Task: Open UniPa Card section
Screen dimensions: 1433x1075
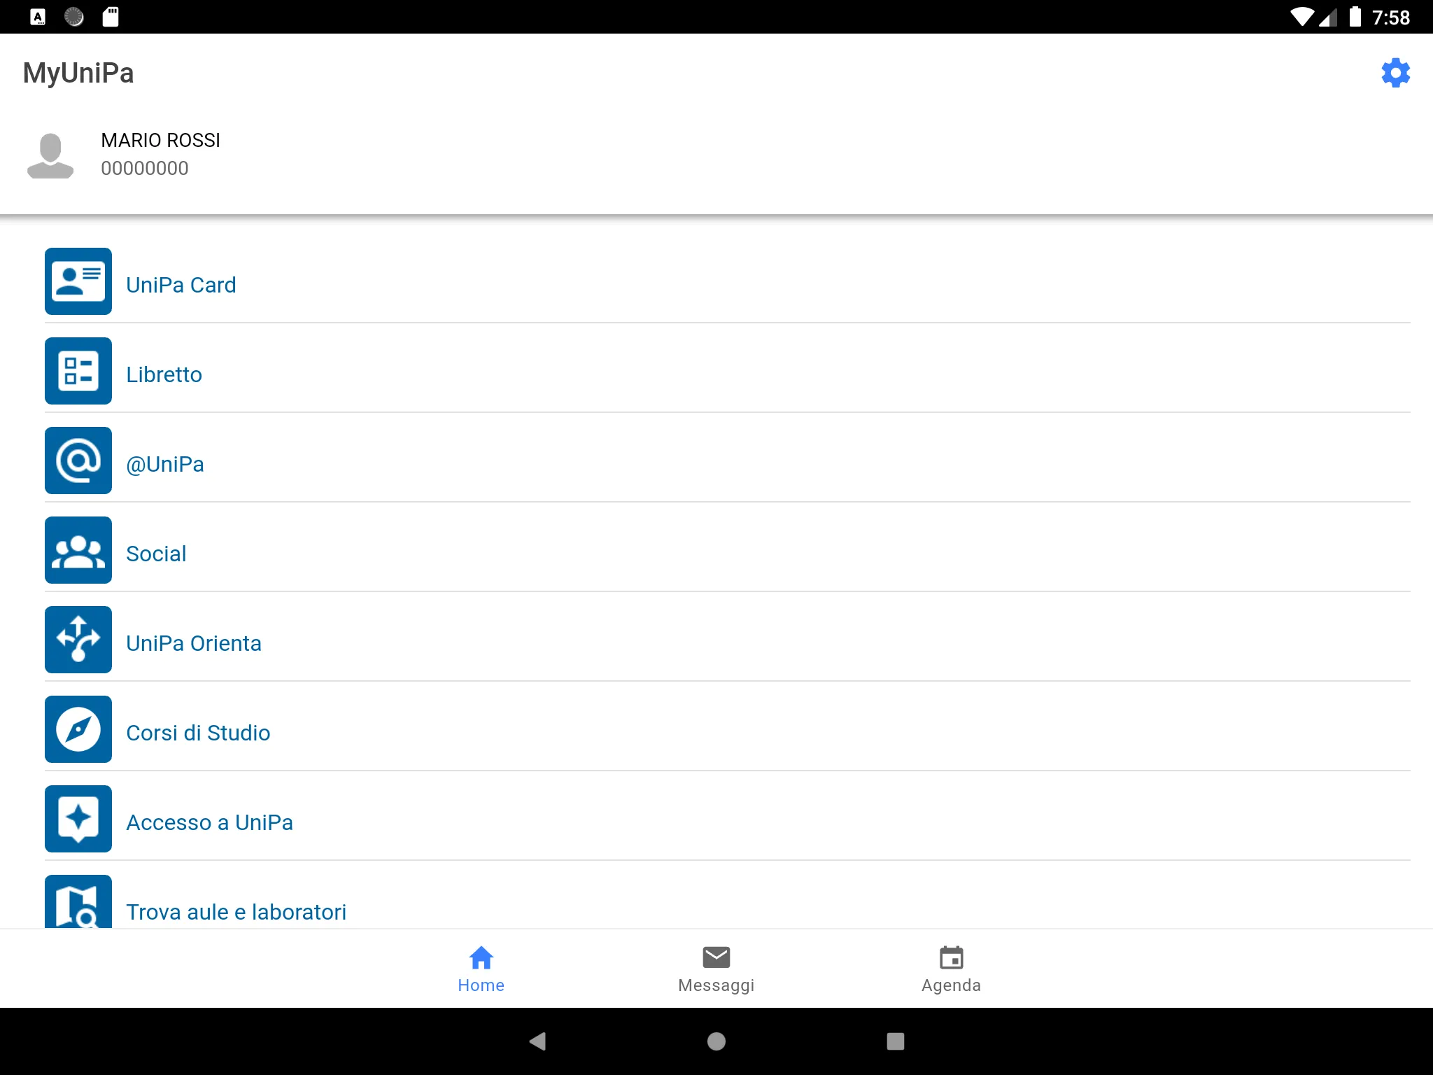Action: (x=181, y=283)
